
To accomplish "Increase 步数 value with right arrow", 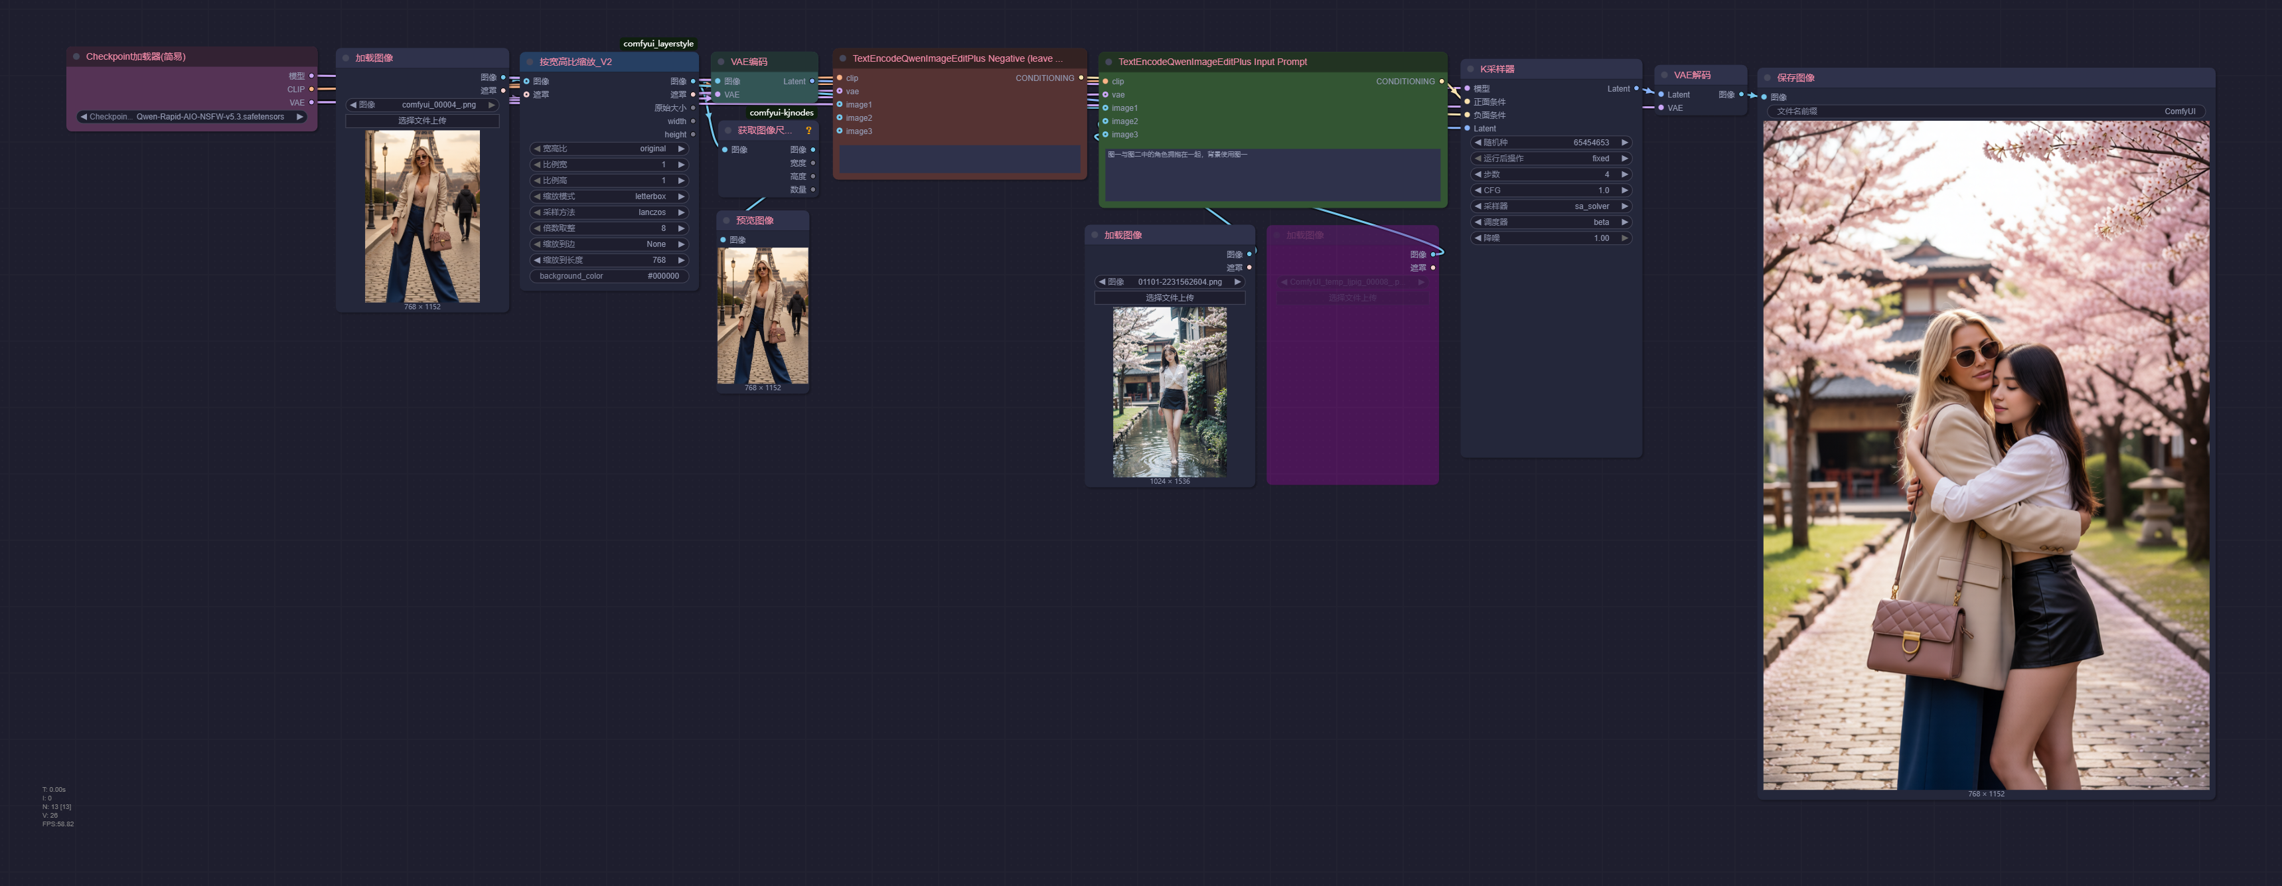I will coord(1625,175).
